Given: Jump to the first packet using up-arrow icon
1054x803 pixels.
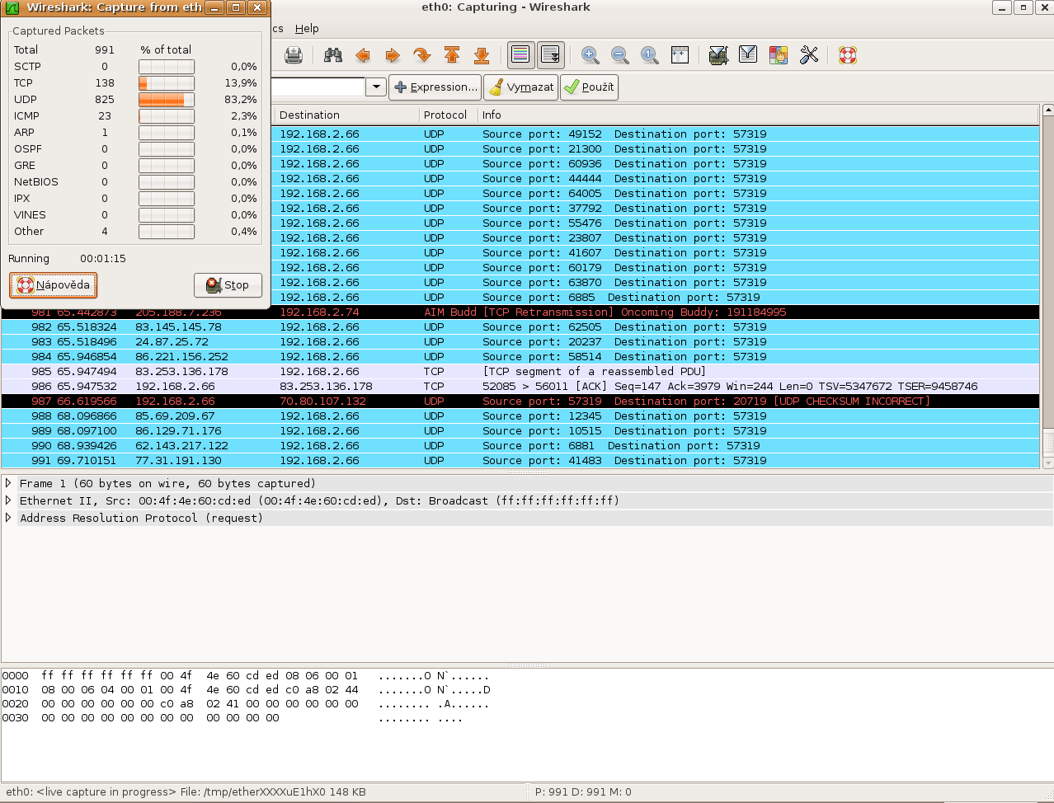Looking at the screenshot, I should [x=452, y=55].
